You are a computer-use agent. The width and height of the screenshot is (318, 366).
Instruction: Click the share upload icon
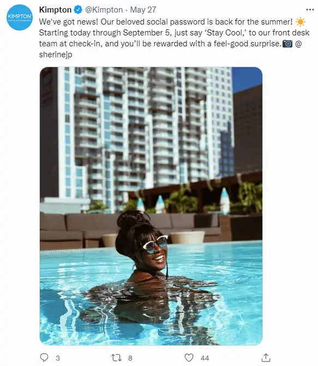pyautogui.click(x=266, y=357)
